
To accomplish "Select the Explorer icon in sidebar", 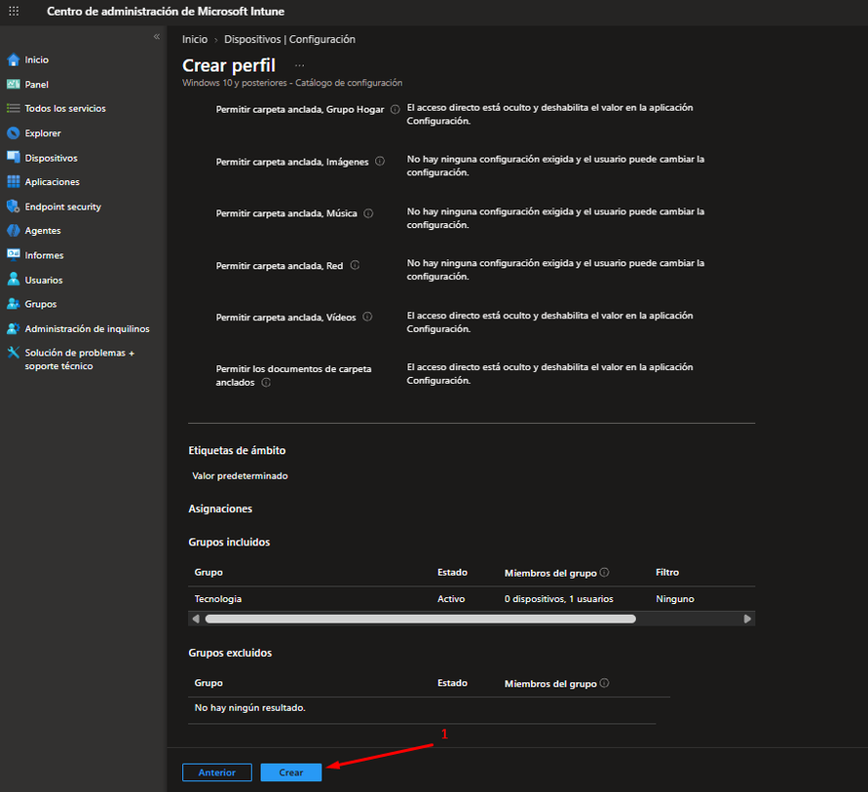I will pyautogui.click(x=14, y=133).
